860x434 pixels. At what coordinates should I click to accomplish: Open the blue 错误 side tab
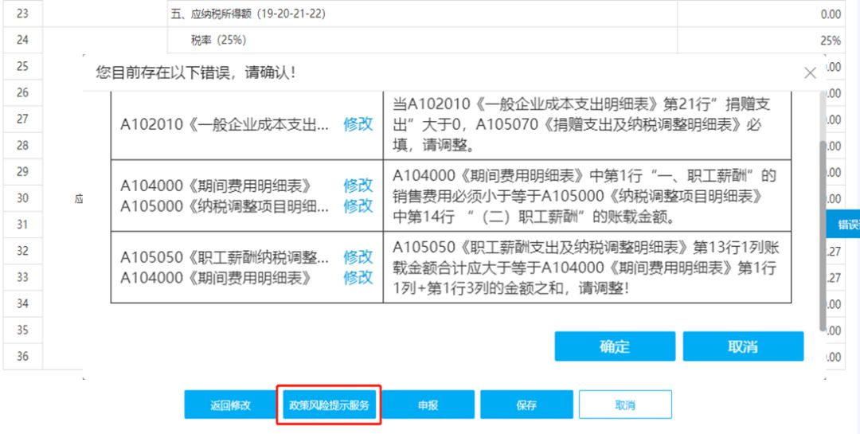click(844, 225)
